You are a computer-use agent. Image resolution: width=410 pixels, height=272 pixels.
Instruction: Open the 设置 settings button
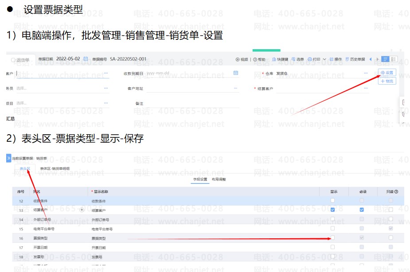click(x=387, y=73)
